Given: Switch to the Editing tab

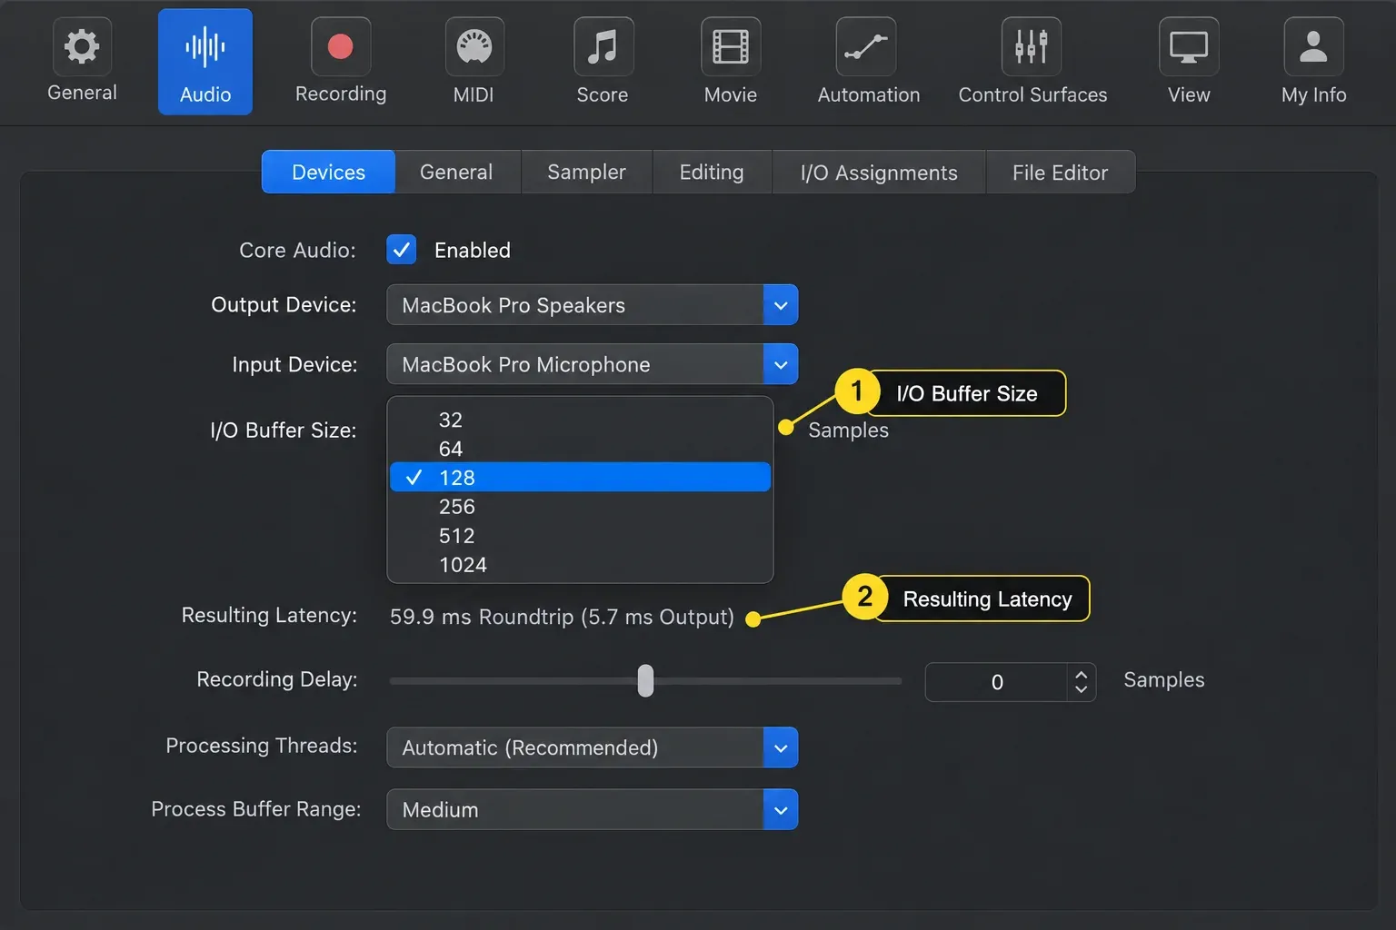Looking at the screenshot, I should click(x=712, y=172).
